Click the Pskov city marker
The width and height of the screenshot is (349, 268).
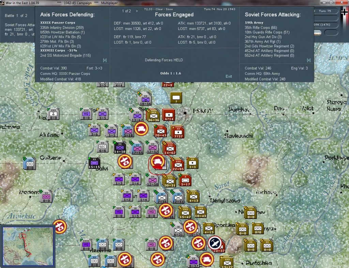point(185,113)
